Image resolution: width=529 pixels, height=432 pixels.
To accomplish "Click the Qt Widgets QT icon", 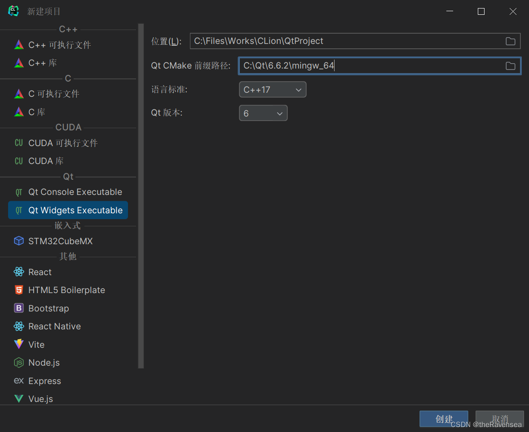I will click(19, 211).
